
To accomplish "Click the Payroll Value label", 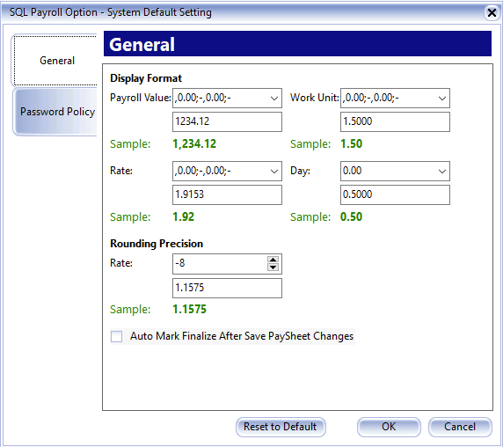I will point(141,98).
